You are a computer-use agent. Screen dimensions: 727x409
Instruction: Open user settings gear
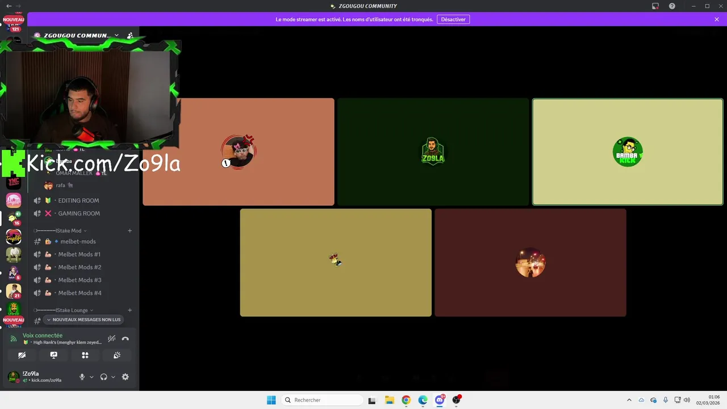coord(126,377)
